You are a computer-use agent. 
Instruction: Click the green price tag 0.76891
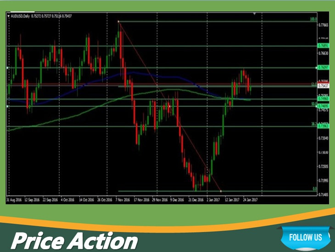tap(324, 46)
